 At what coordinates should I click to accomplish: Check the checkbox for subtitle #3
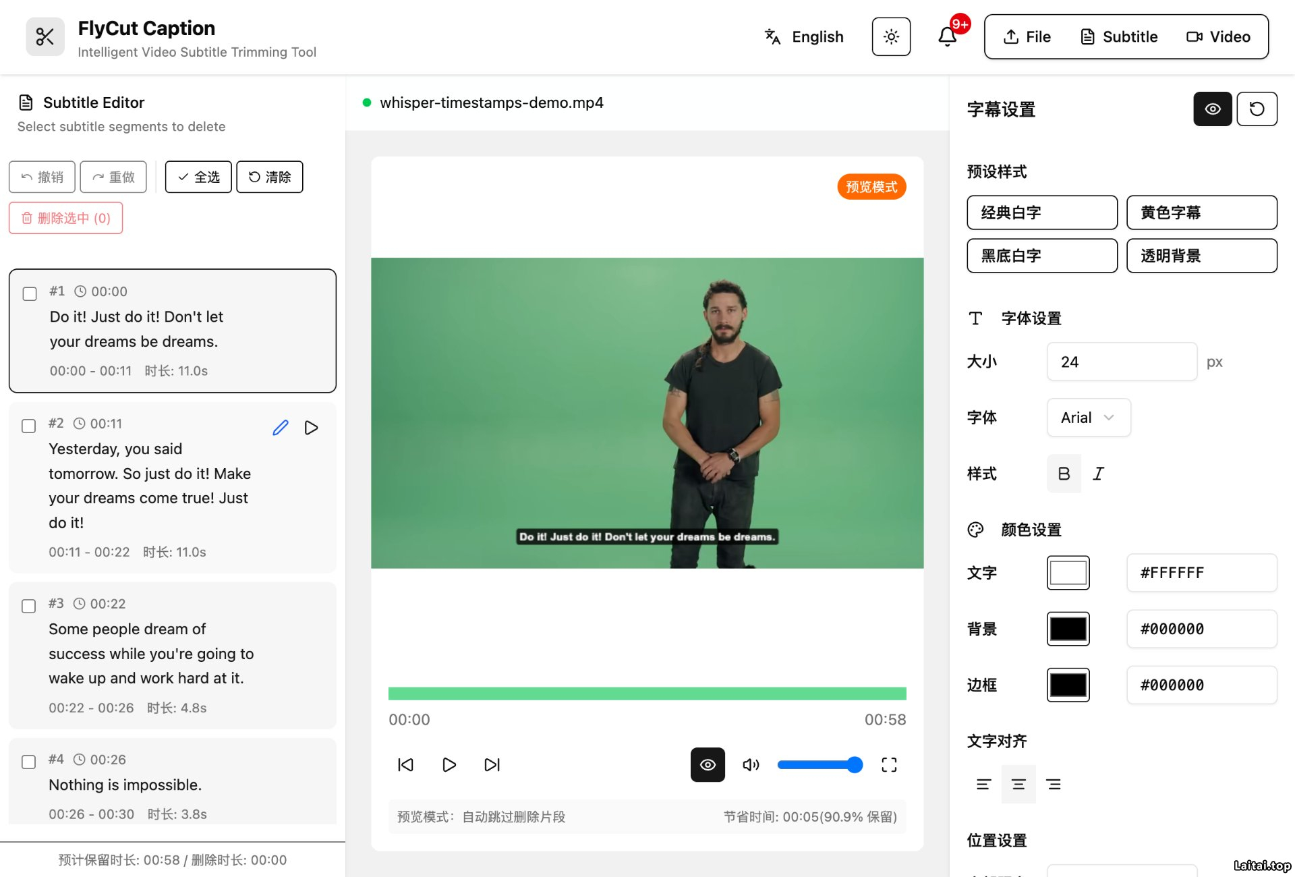pos(29,606)
